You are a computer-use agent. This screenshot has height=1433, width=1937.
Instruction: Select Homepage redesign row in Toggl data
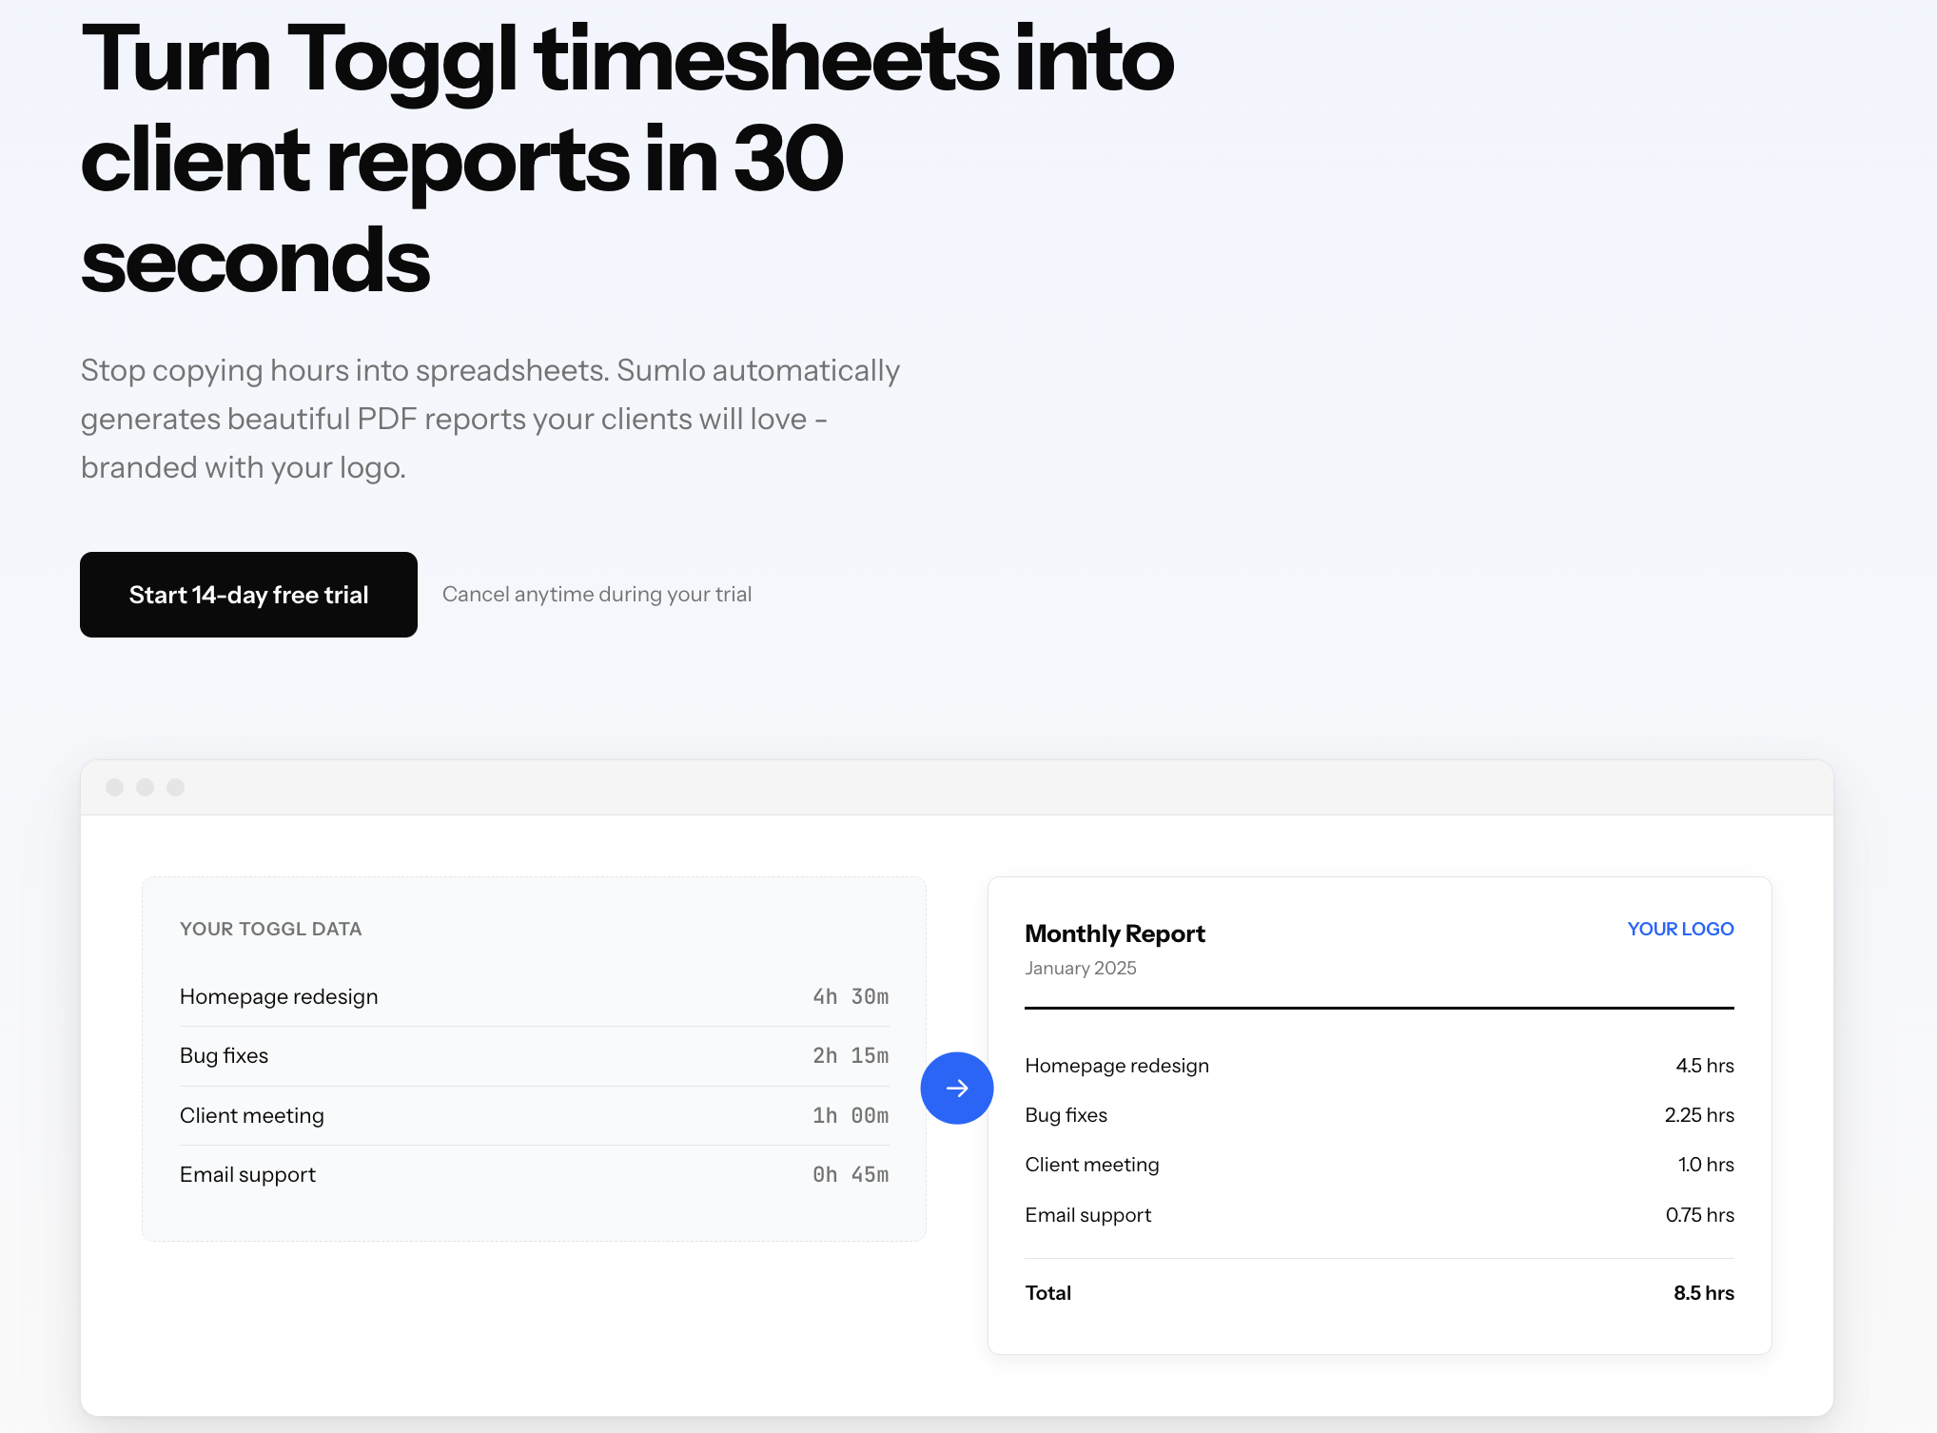(x=534, y=996)
